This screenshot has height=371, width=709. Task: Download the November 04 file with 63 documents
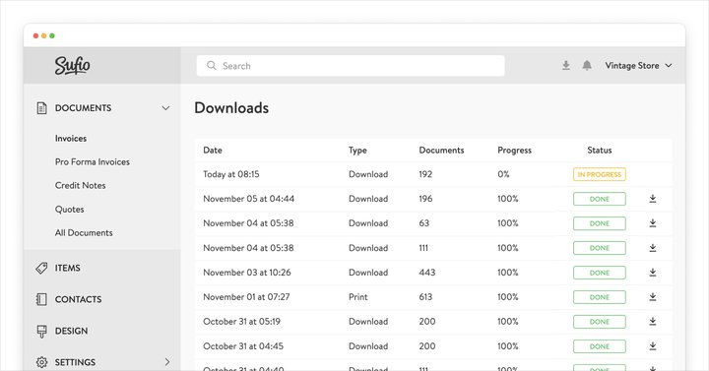pyautogui.click(x=653, y=223)
